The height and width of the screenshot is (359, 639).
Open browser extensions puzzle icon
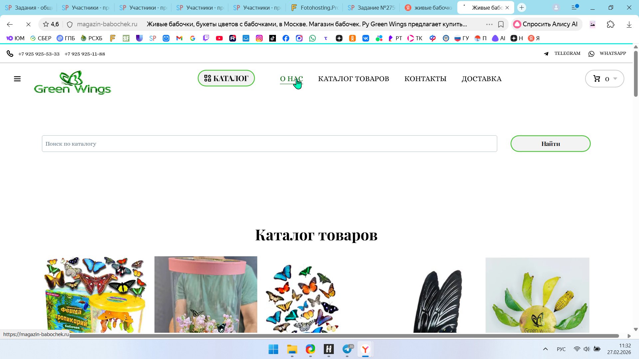(610, 24)
